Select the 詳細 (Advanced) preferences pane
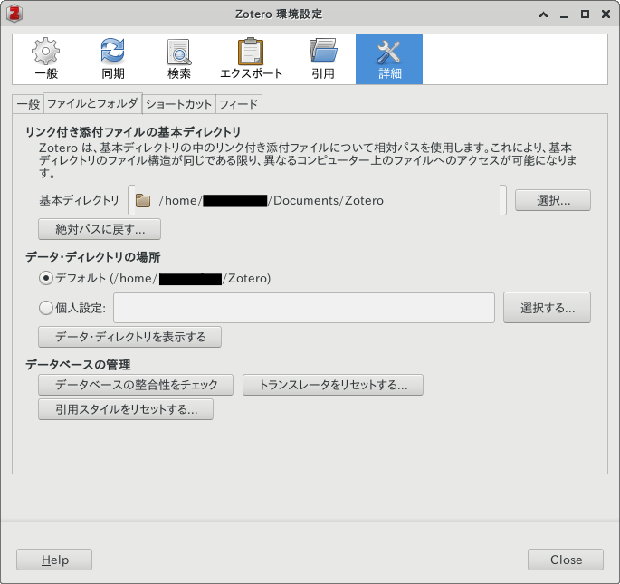Viewport: 620px width, 584px height. [x=389, y=59]
